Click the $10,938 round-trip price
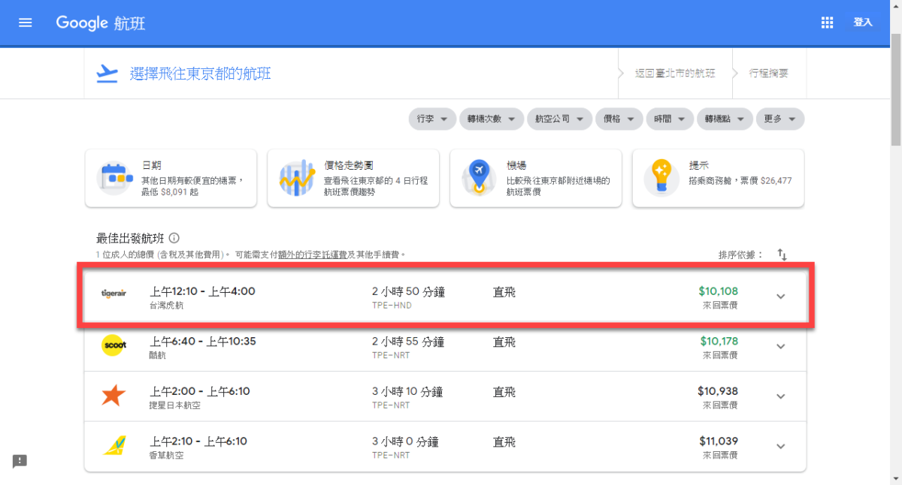This screenshot has height=485, width=902. click(718, 391)
